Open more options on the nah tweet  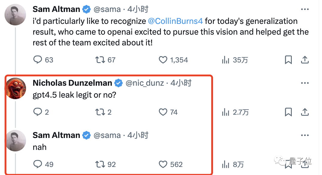(305, 136)
